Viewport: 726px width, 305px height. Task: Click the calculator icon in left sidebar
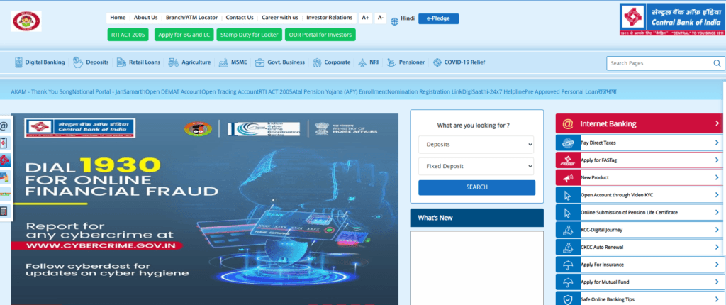click(x=4, y=211)
